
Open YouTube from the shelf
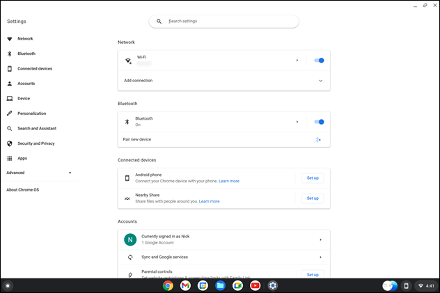coord(255,285)
